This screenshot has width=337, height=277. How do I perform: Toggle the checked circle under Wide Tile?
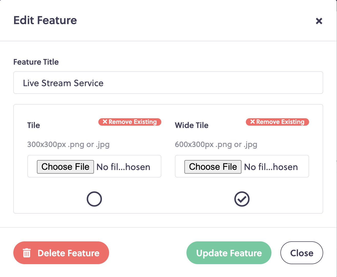242,199
